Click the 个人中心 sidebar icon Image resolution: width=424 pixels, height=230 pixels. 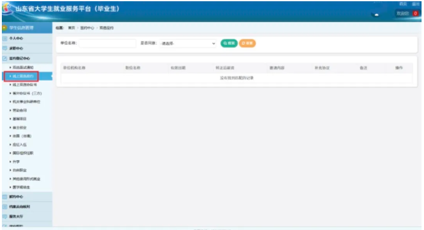[5, 39]
